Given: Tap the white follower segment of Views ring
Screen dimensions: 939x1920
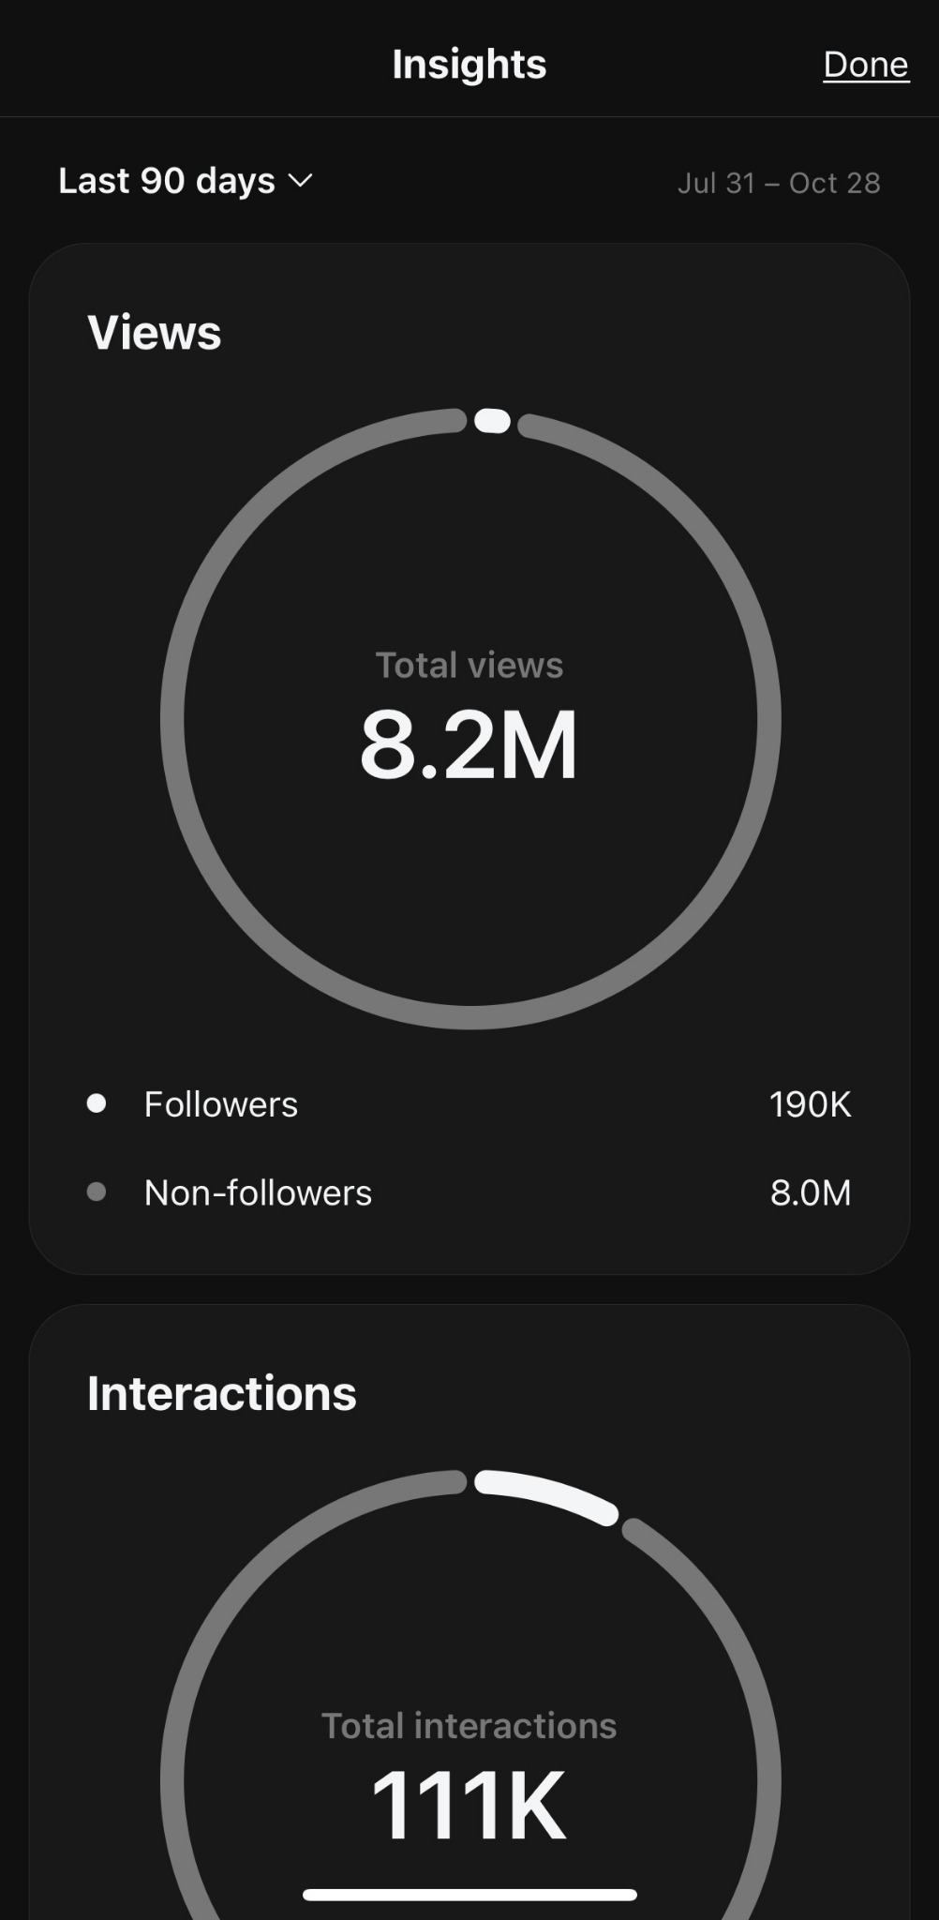Looking at the screenshot, I should 492,421.
